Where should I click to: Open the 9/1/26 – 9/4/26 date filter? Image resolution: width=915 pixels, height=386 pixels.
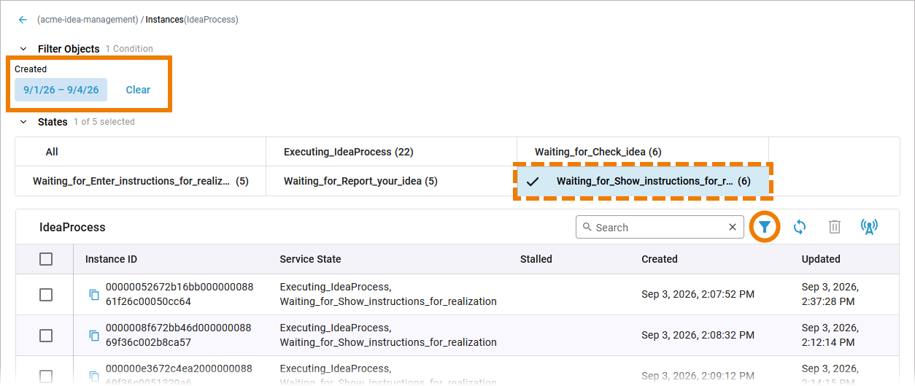click(x=61, y=90)
